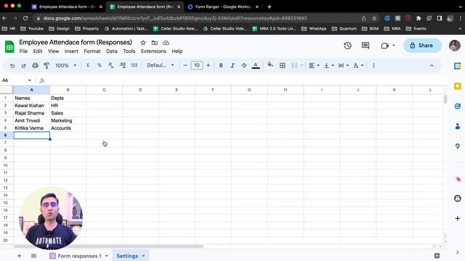
Task: Open the Insert menu
Action: coord(71,51)
